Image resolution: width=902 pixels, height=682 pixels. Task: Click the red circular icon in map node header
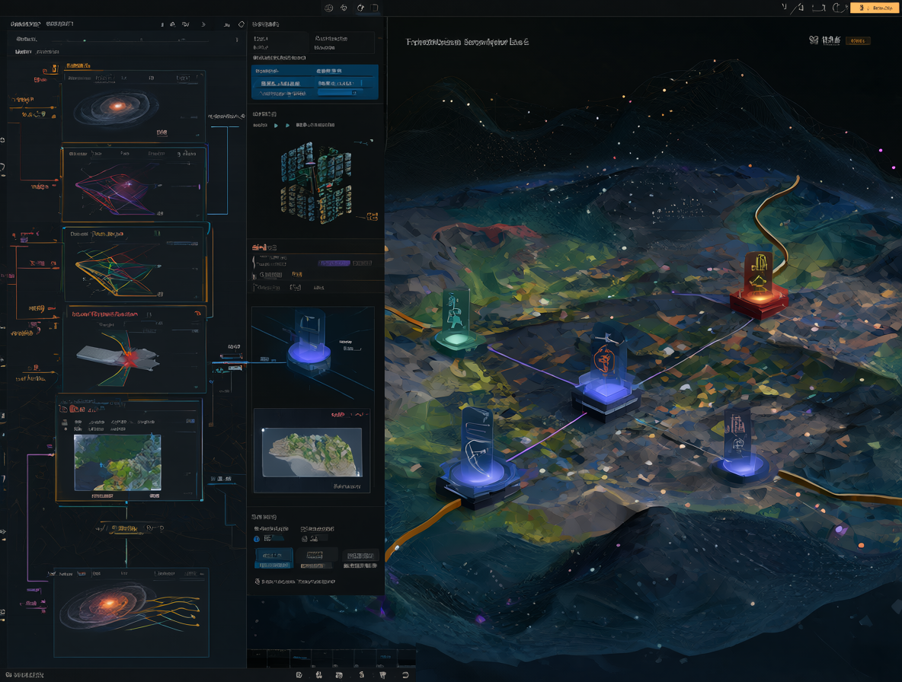click(64, 409)
